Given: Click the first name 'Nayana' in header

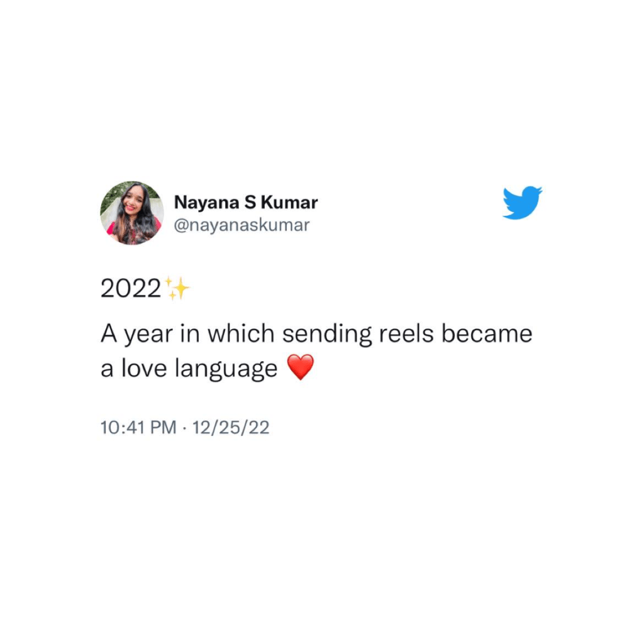Looking at the screenshot, I should pyautogui.click(x=206, y=203).
